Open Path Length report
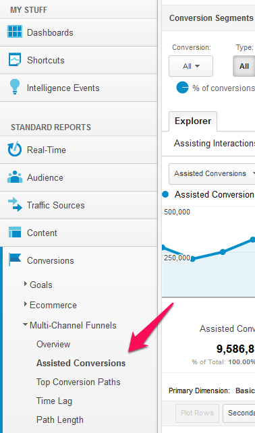 [x=59, y=420]
